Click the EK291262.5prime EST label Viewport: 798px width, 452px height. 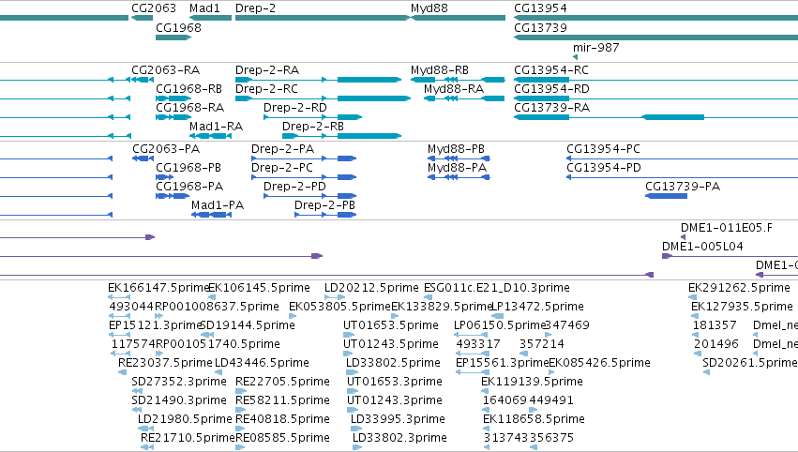(739, 288)
